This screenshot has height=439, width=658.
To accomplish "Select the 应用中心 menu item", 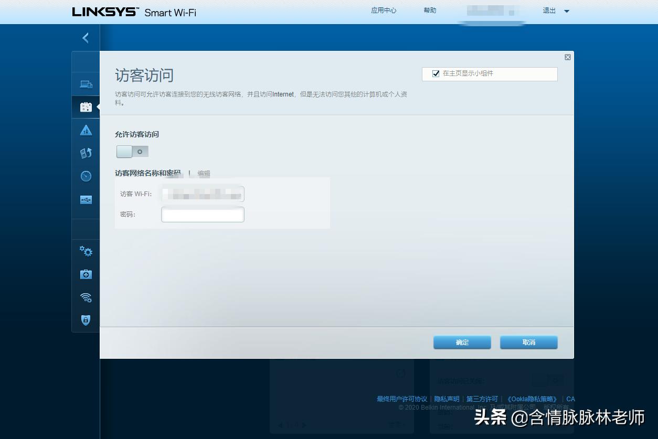I will point(384,10).
